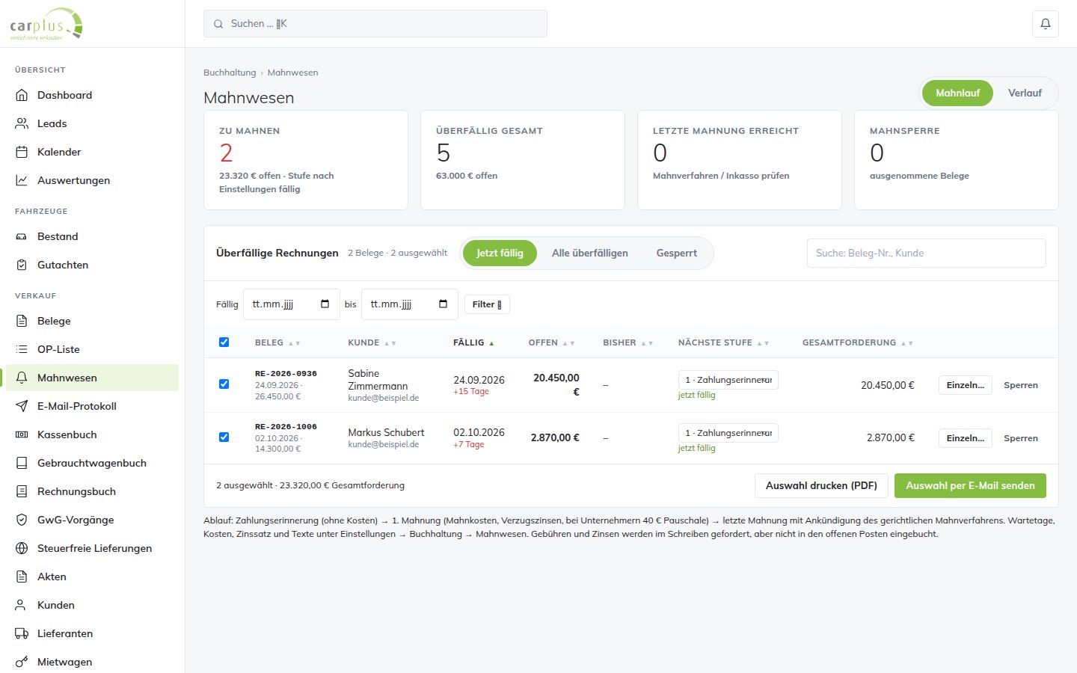Click the Bestand car icon in sidebar
The image size is (1077, 673).
tap(22, 236)
